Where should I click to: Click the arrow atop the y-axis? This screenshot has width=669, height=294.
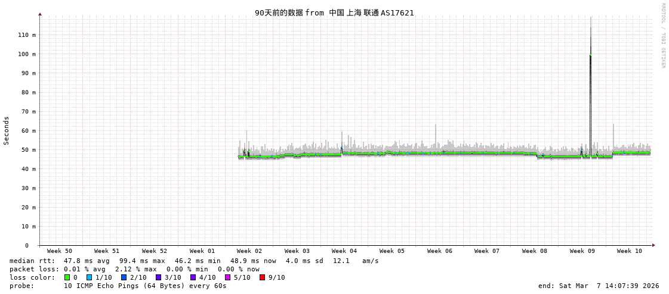pos(40,14)
